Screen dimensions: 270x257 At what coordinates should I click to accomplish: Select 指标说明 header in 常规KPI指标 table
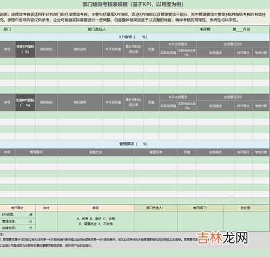80,49
